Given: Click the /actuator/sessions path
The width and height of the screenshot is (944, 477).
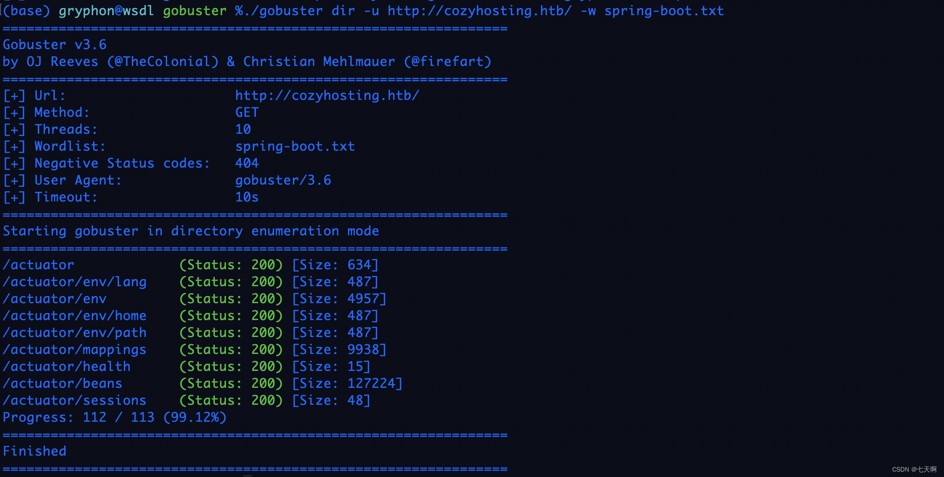Looking at the screenshot, I should pyautogui.click(x=75, y=400).
